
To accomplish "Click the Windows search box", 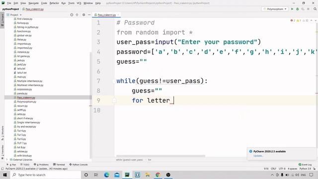I will (x=46, y=175).
